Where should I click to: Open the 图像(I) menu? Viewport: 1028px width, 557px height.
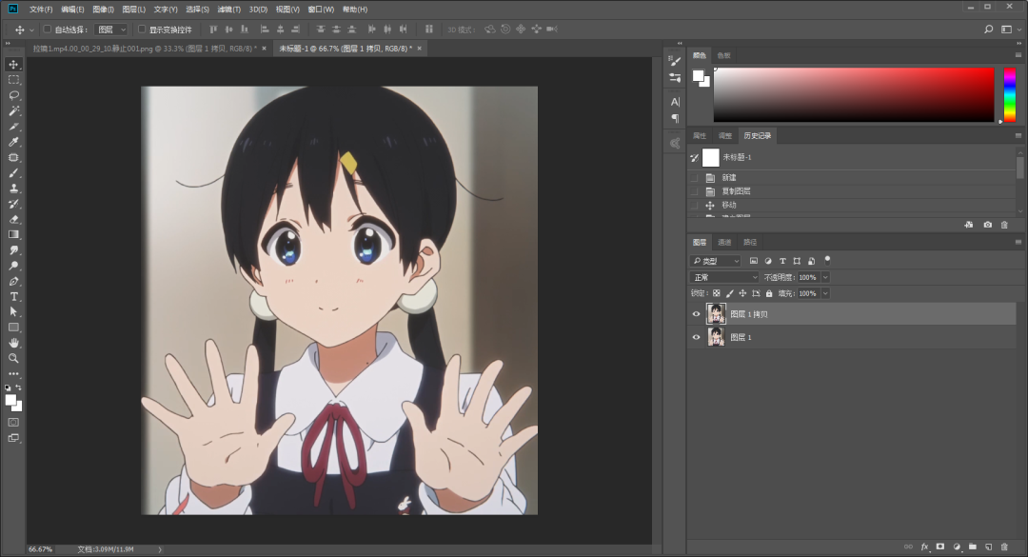click(103, 10)
